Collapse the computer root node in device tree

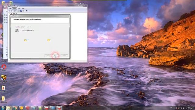tap(9, 14)
